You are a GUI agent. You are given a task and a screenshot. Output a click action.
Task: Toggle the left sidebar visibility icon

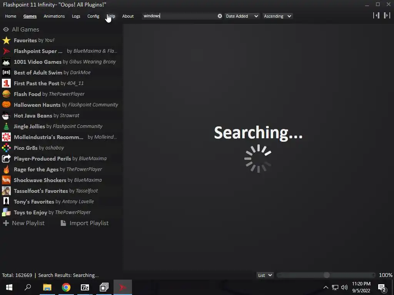[376, 15]
